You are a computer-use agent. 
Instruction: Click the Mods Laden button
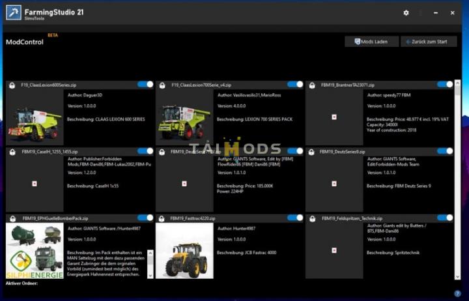(x=371, y=42)
